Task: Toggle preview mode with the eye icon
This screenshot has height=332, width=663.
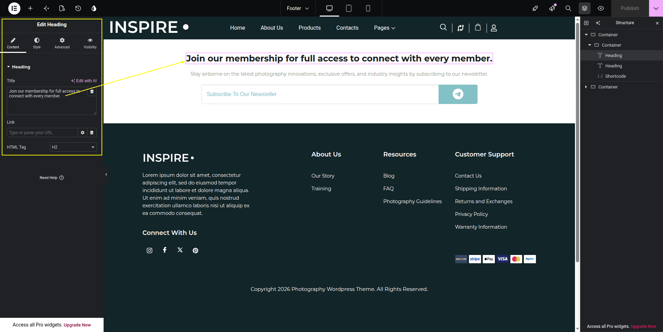Action: tap(601, 8)
